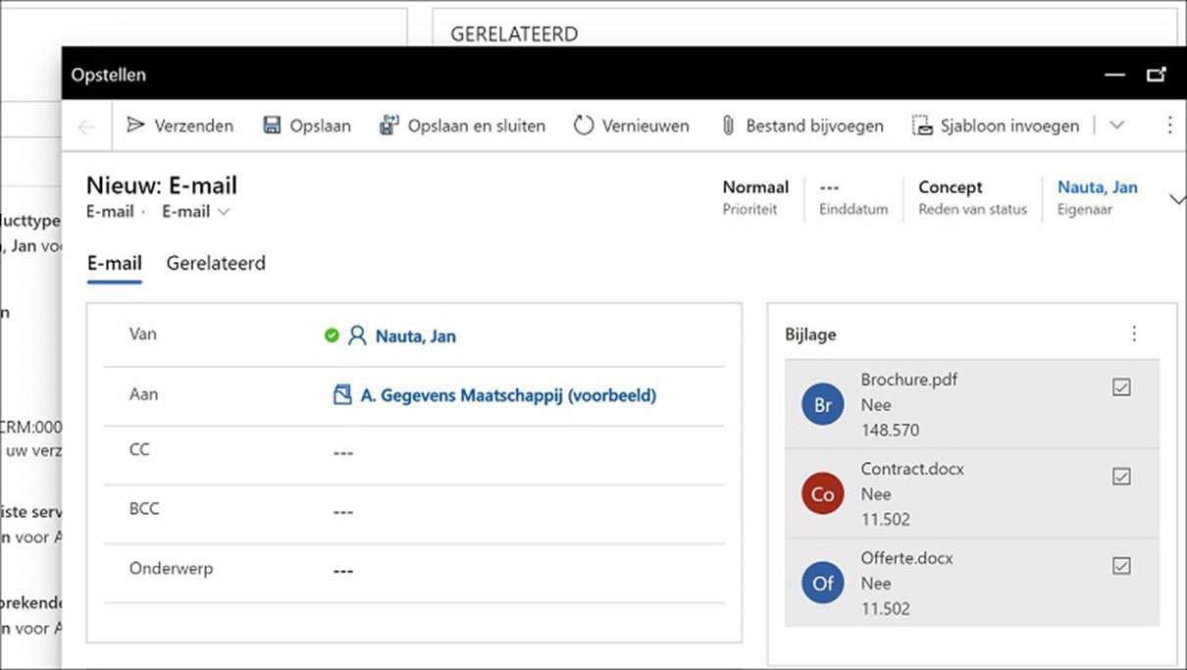The height and width of the screenshot is (670, 1187).
Task: Toggle the Contract.docx checkbox
Action: click(1121, 476)
